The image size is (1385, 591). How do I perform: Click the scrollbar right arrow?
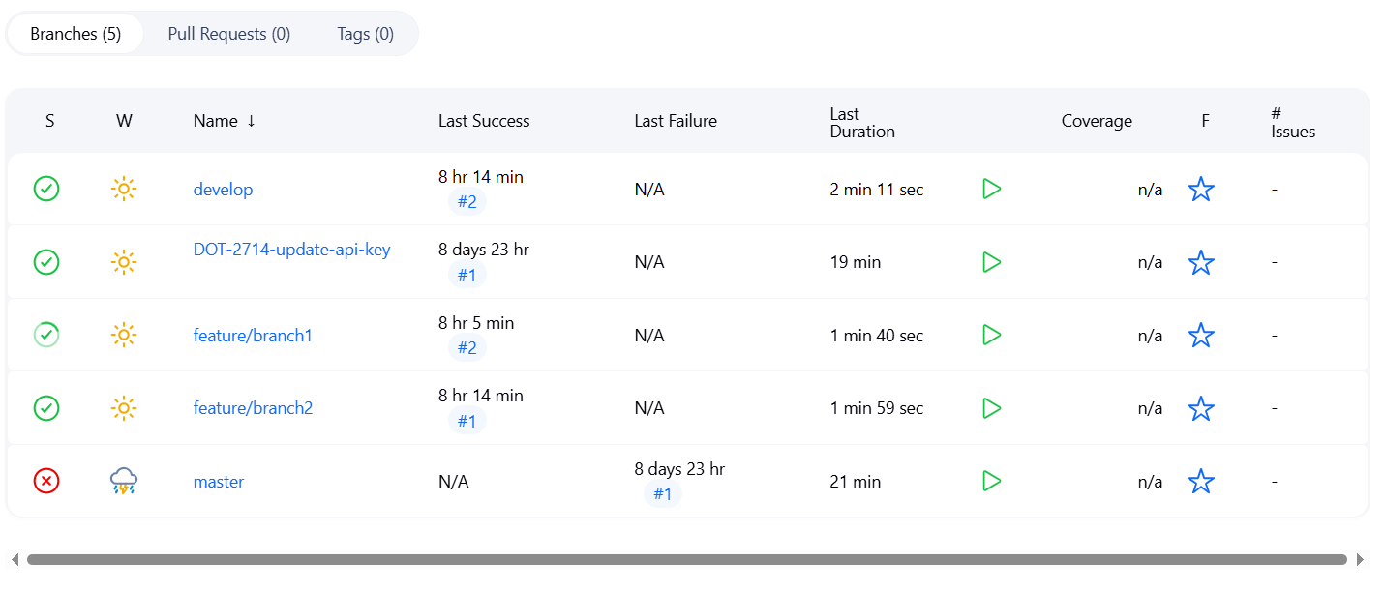1360,559
